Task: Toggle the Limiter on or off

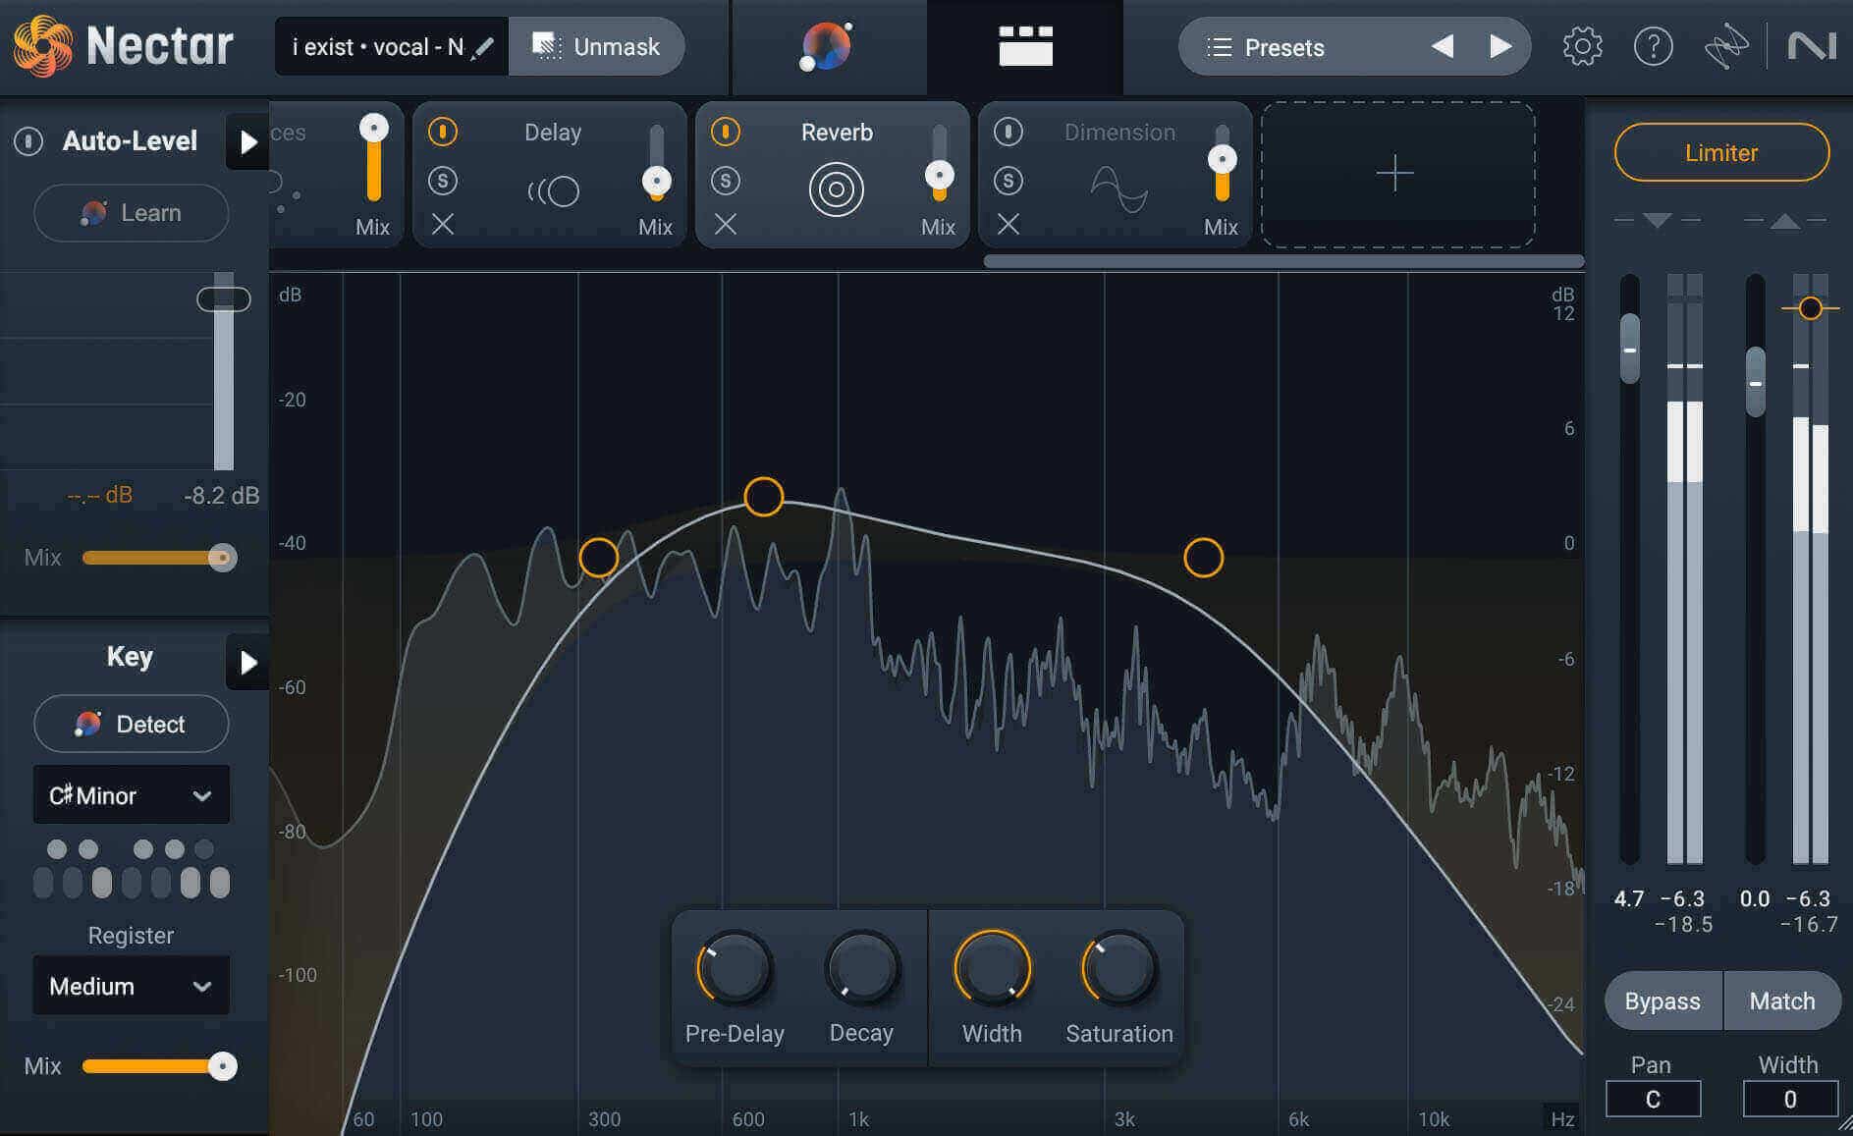Action: [1721, 152]
